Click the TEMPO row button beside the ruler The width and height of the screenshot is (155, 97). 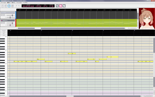[x=4, y=32]
